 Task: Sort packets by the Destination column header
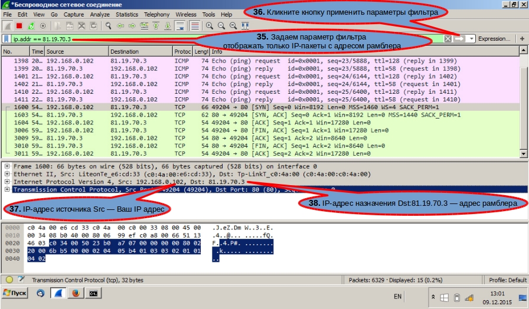141,51
